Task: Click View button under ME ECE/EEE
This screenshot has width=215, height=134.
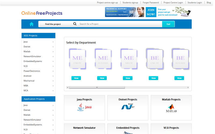Action: pyautogui.click(x=102, y=78)
